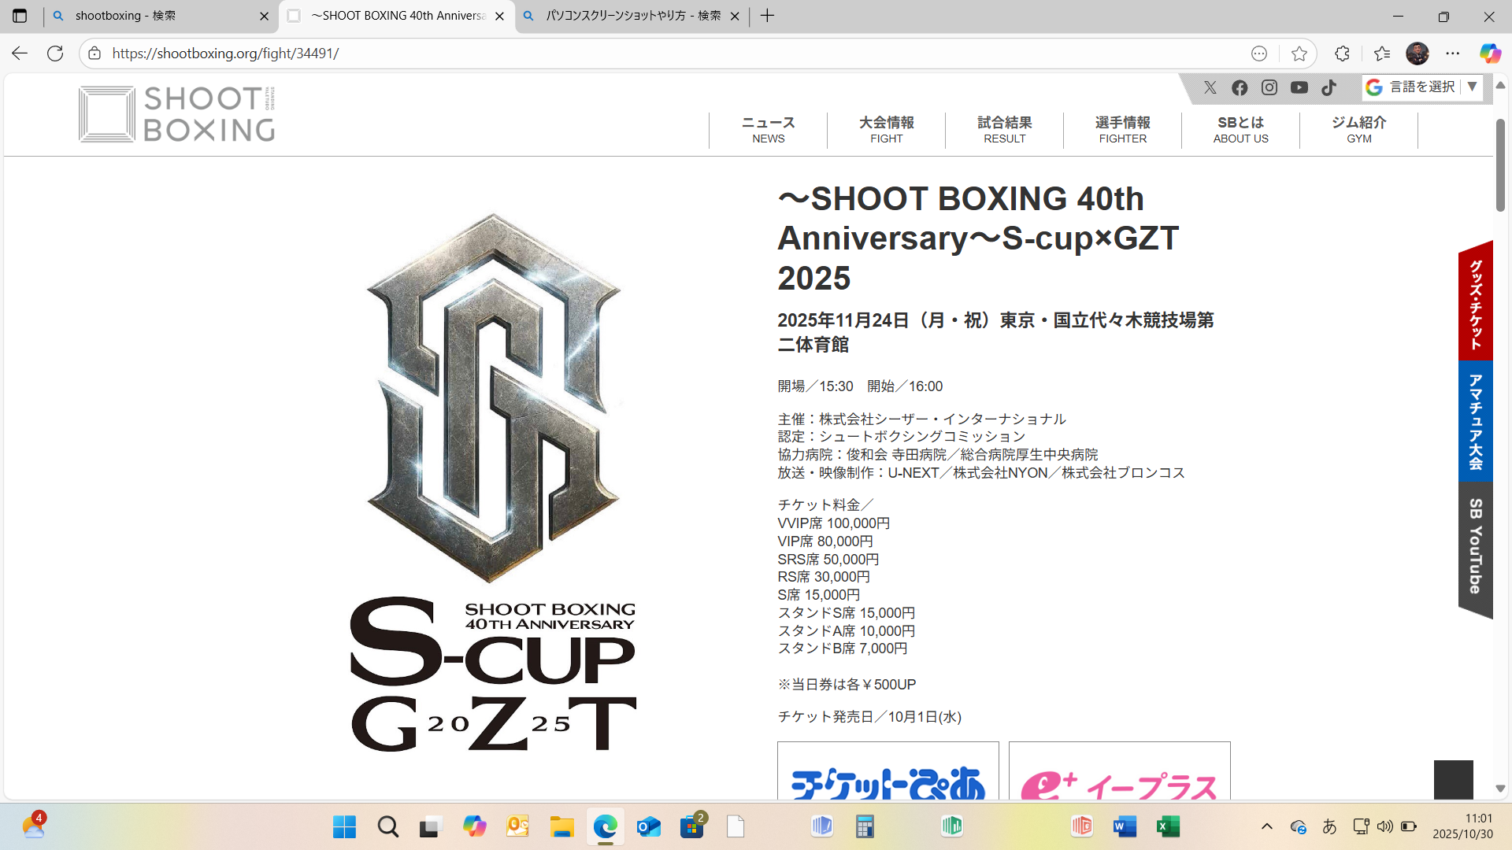Click the red goods and tickets side button
The width and height of the screenshot is (1512, 850).
tap(1476, 303)
